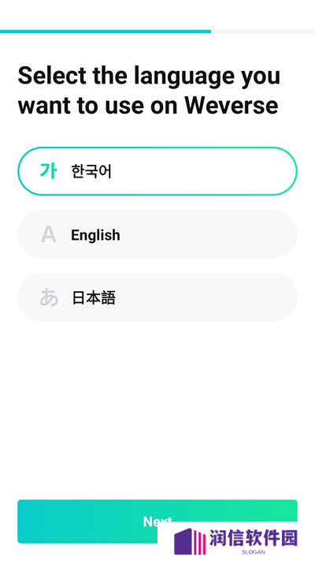
Task: Select the 日本語 language option
Action: click(157, 297)
